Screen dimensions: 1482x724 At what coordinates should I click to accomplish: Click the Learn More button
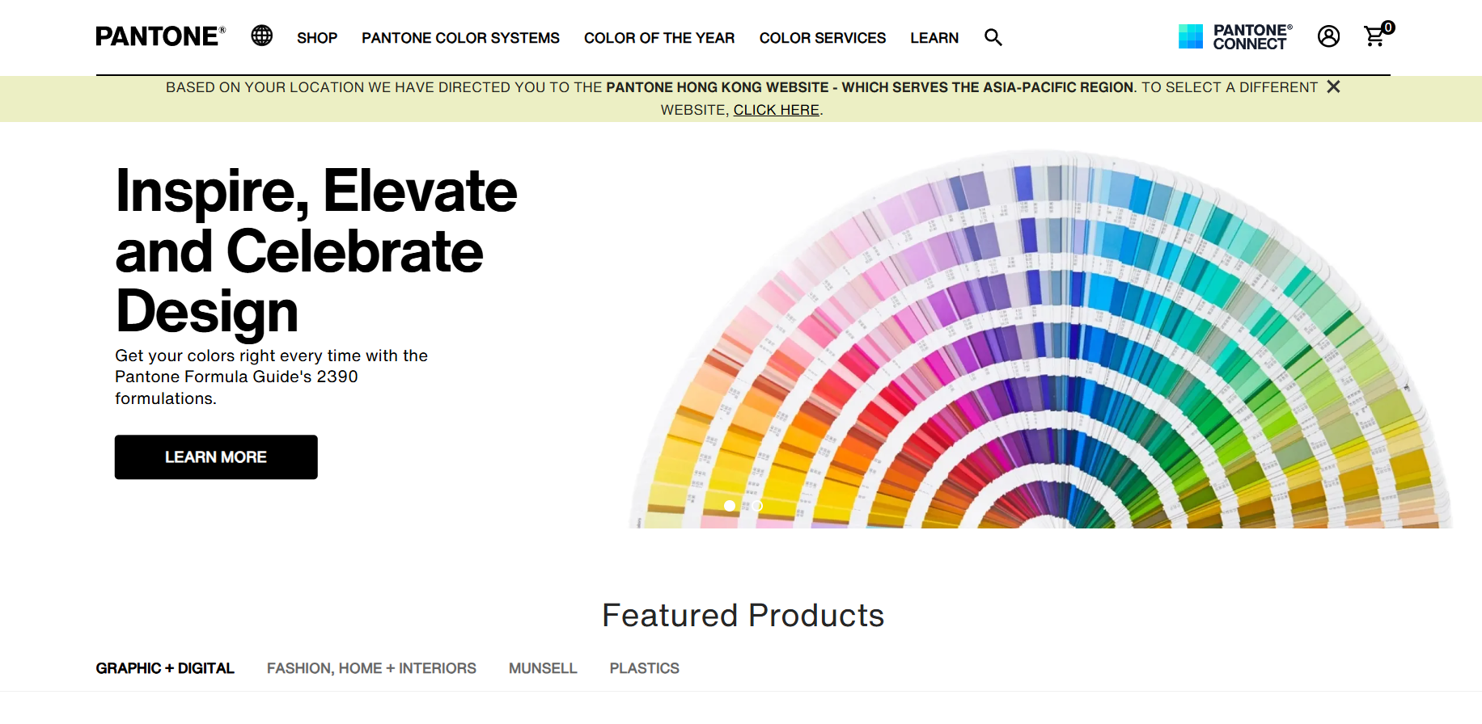(x=216, y=457)
